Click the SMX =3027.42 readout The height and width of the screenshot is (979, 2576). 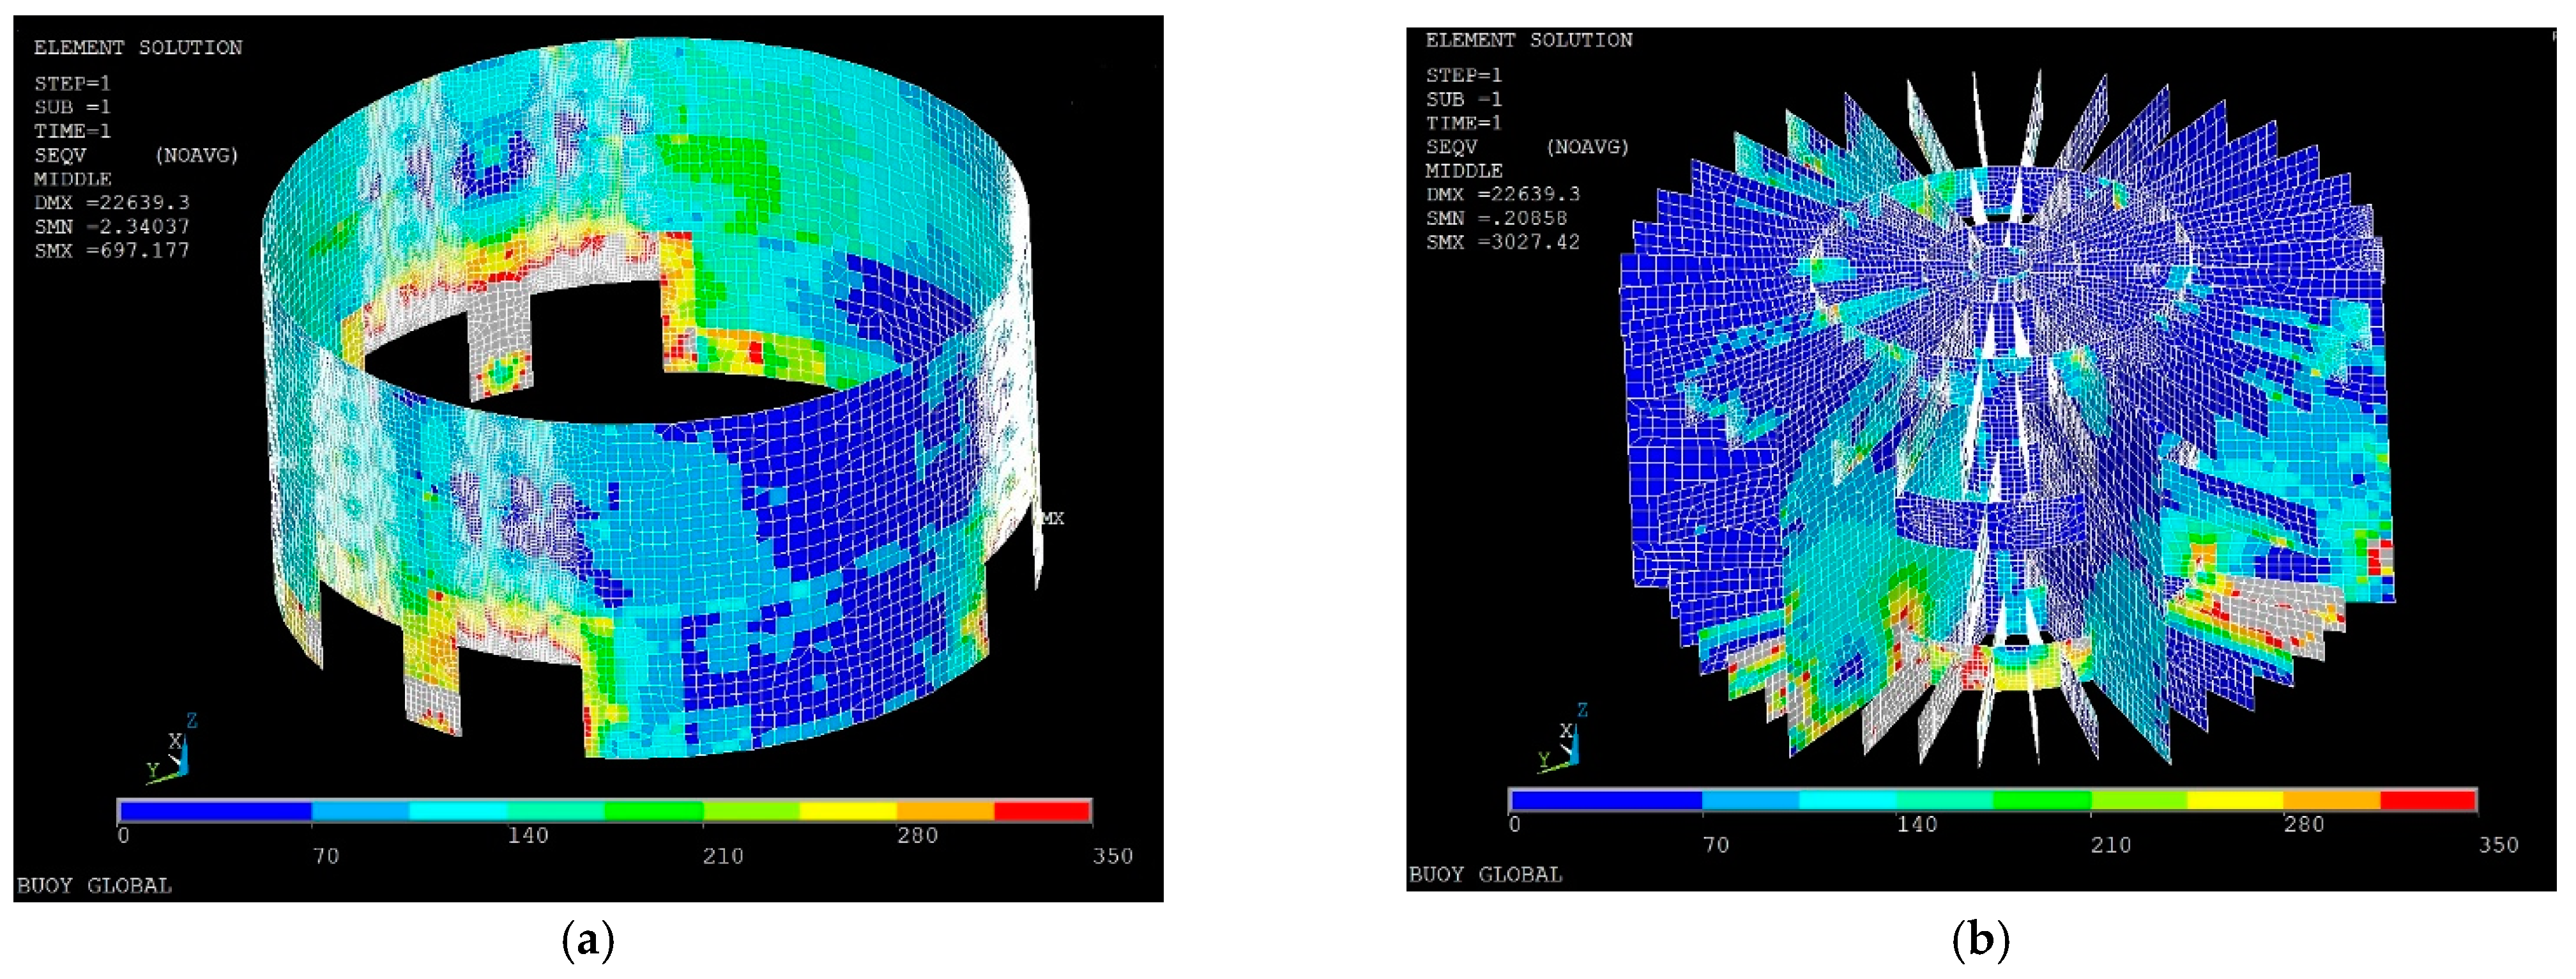tap(1502, 242)
